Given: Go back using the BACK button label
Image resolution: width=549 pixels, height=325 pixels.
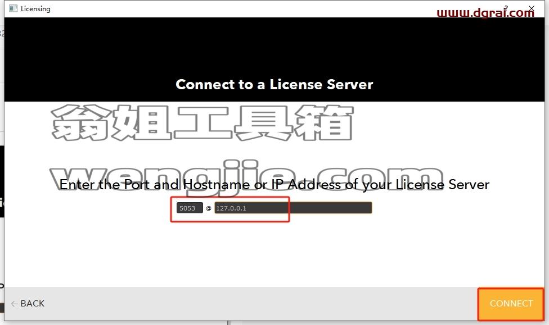Looking at the screenshot, I should [x=32, y=303].
